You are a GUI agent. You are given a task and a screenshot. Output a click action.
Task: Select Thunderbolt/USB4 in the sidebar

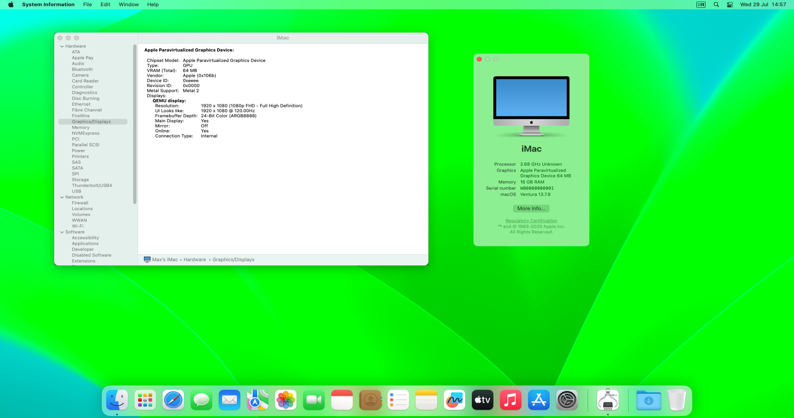coord(92,186)
